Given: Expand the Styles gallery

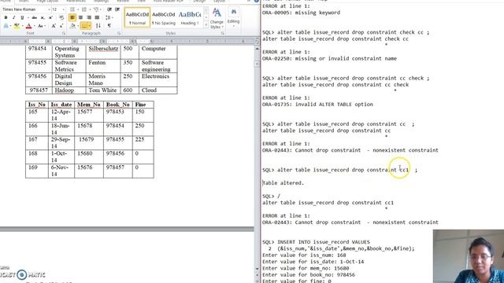Looking at the screenshot, I should 206,24.
